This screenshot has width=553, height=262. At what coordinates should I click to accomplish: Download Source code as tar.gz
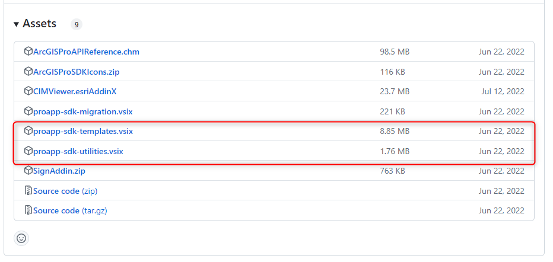[69, 210]
